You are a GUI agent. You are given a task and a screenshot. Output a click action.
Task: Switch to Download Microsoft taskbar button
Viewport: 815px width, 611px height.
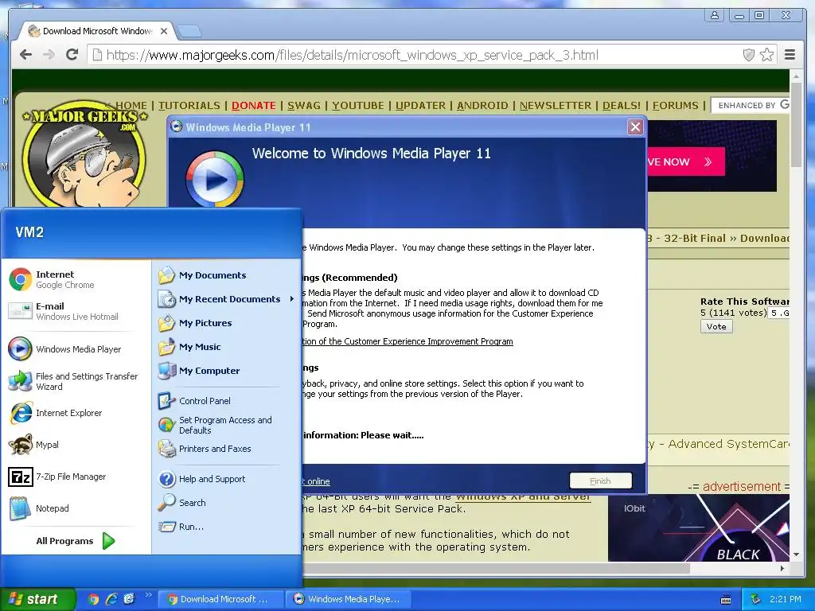coord(220,599)
